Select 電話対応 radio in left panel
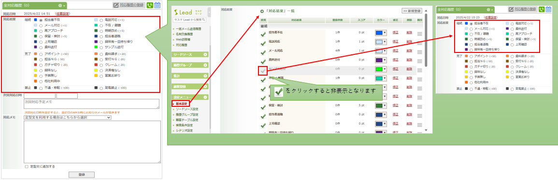 coord(101,21)
